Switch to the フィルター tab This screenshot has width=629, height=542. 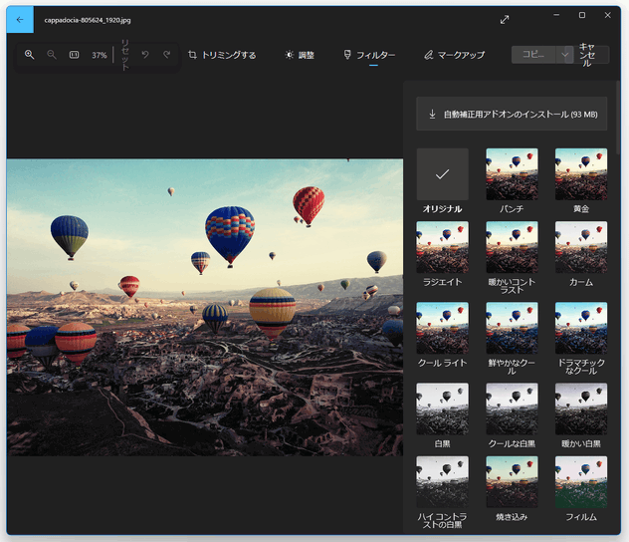tap(369, 55)
